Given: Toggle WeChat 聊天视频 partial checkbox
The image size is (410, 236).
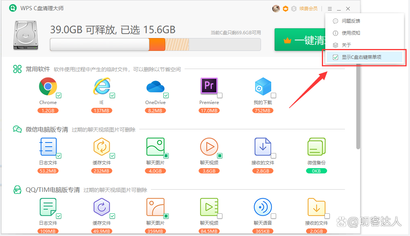Looking at the screenshot, I should 220,156.
